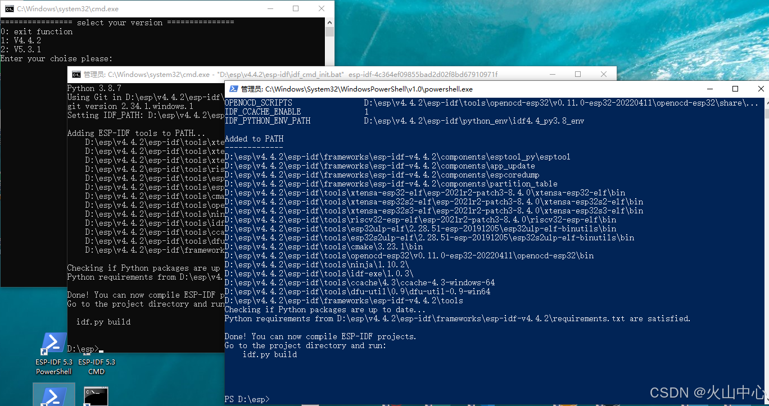769x406 pixels.
Task: Select the black command prompt shortcut under ESP-IDF 5.3 CMD
Action: tap(96, 396)
